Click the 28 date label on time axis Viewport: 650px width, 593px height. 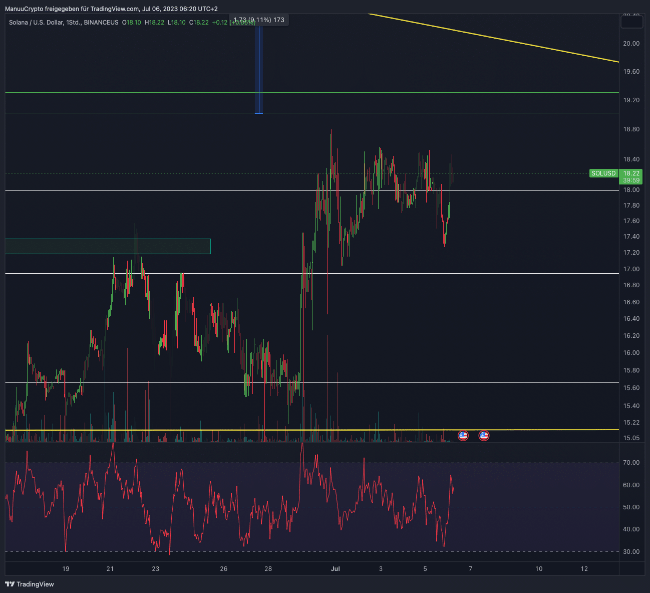point(268,568)
